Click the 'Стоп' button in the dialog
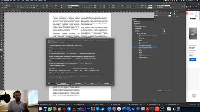This screenshot has width=200, height=112. [92, 83]
